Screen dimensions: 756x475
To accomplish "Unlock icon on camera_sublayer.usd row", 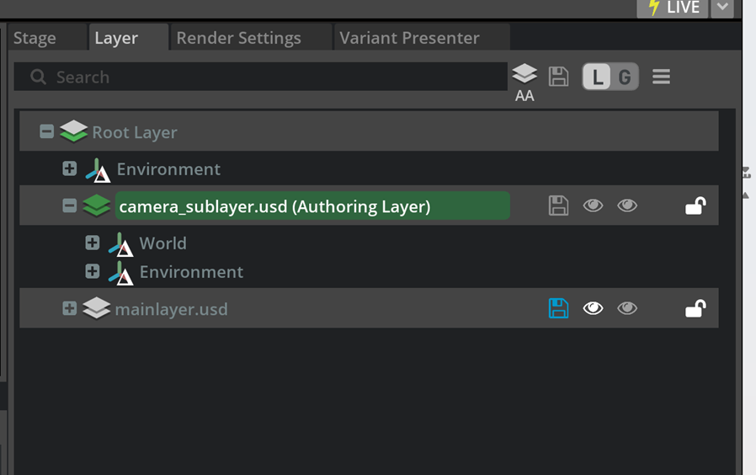I will (x=695, y=205).
